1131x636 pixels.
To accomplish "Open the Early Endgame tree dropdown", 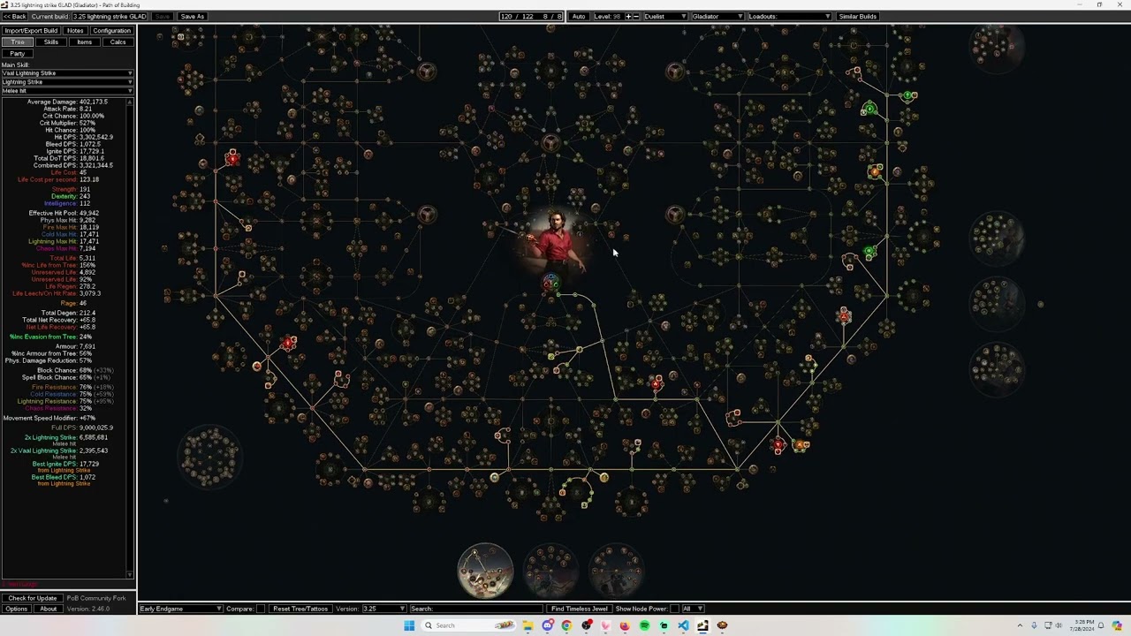I will (x=181, y=609).
